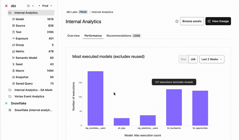
Task: Expand the list view chevron
Action: (33, 6)
